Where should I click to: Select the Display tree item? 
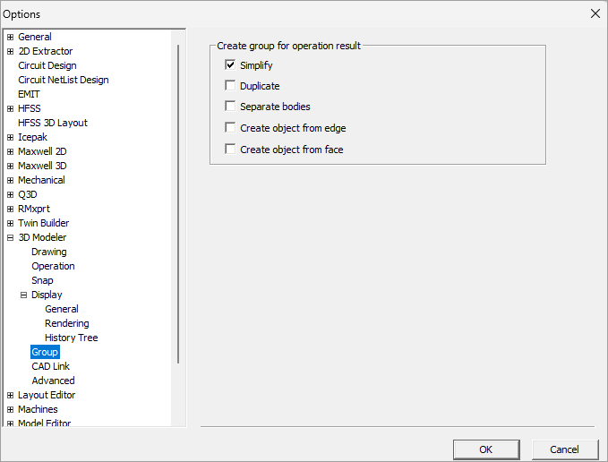[47, 295]
